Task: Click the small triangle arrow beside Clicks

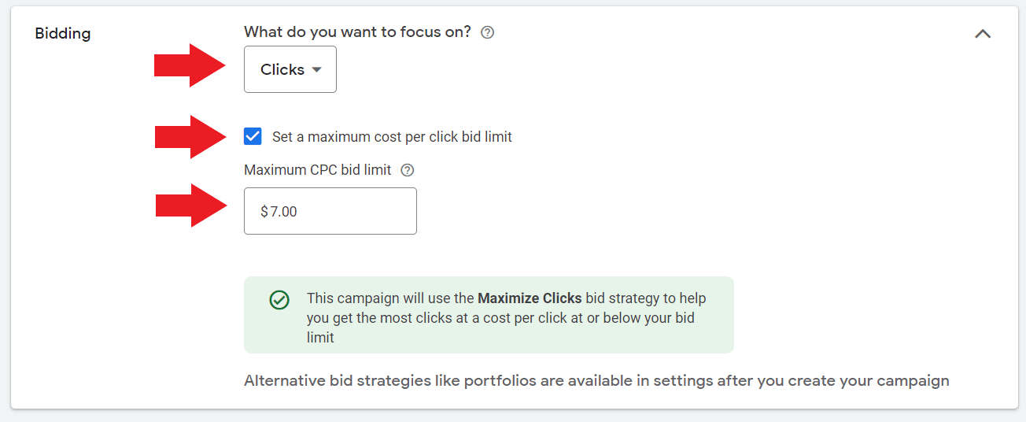Action: tap(316, 69)
